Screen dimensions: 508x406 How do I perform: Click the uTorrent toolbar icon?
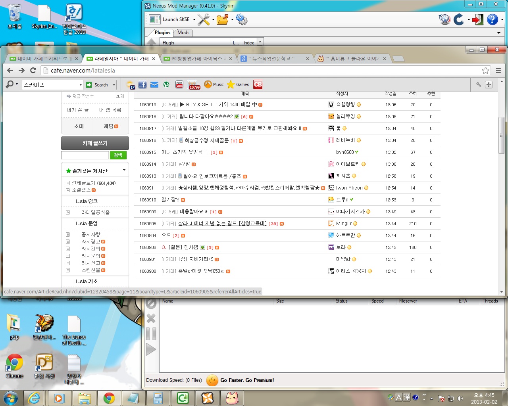(x=167, y=84)
